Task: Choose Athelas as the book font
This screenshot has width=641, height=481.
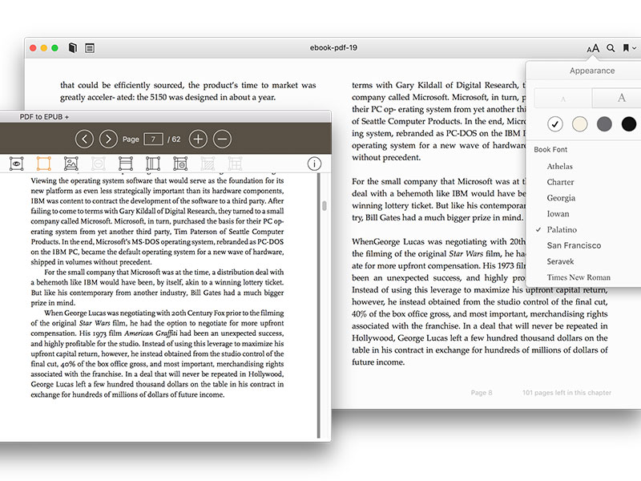Action: [x=559, y=167]
